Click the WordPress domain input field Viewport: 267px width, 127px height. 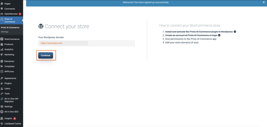point(87,43)
